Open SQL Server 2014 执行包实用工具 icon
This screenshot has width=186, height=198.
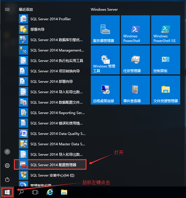24,60
